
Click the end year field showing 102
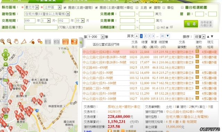point(63,21)
